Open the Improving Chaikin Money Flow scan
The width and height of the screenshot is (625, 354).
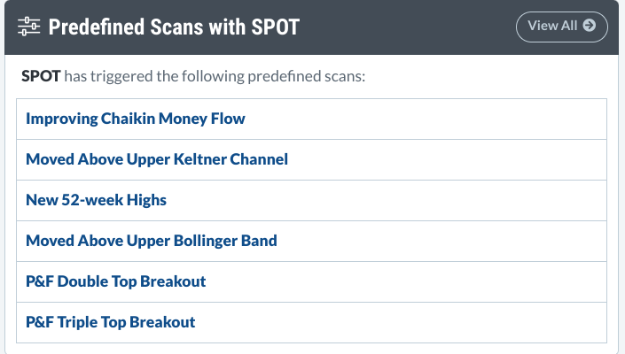pyautogui.click(x=135, y=119)
